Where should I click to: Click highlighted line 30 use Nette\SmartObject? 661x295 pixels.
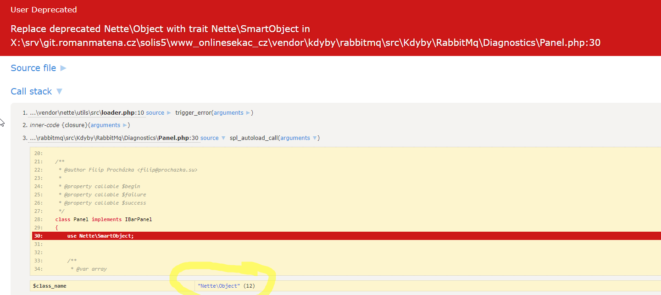pyautogui.click(x=346, y=236)
